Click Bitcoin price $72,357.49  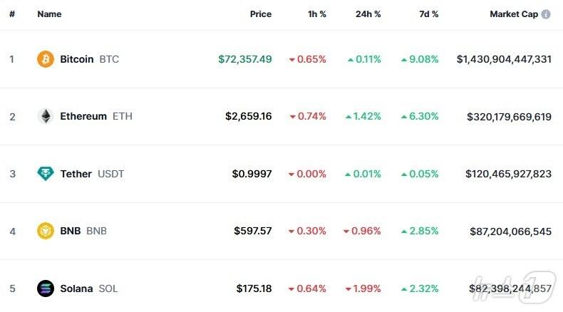244,59
